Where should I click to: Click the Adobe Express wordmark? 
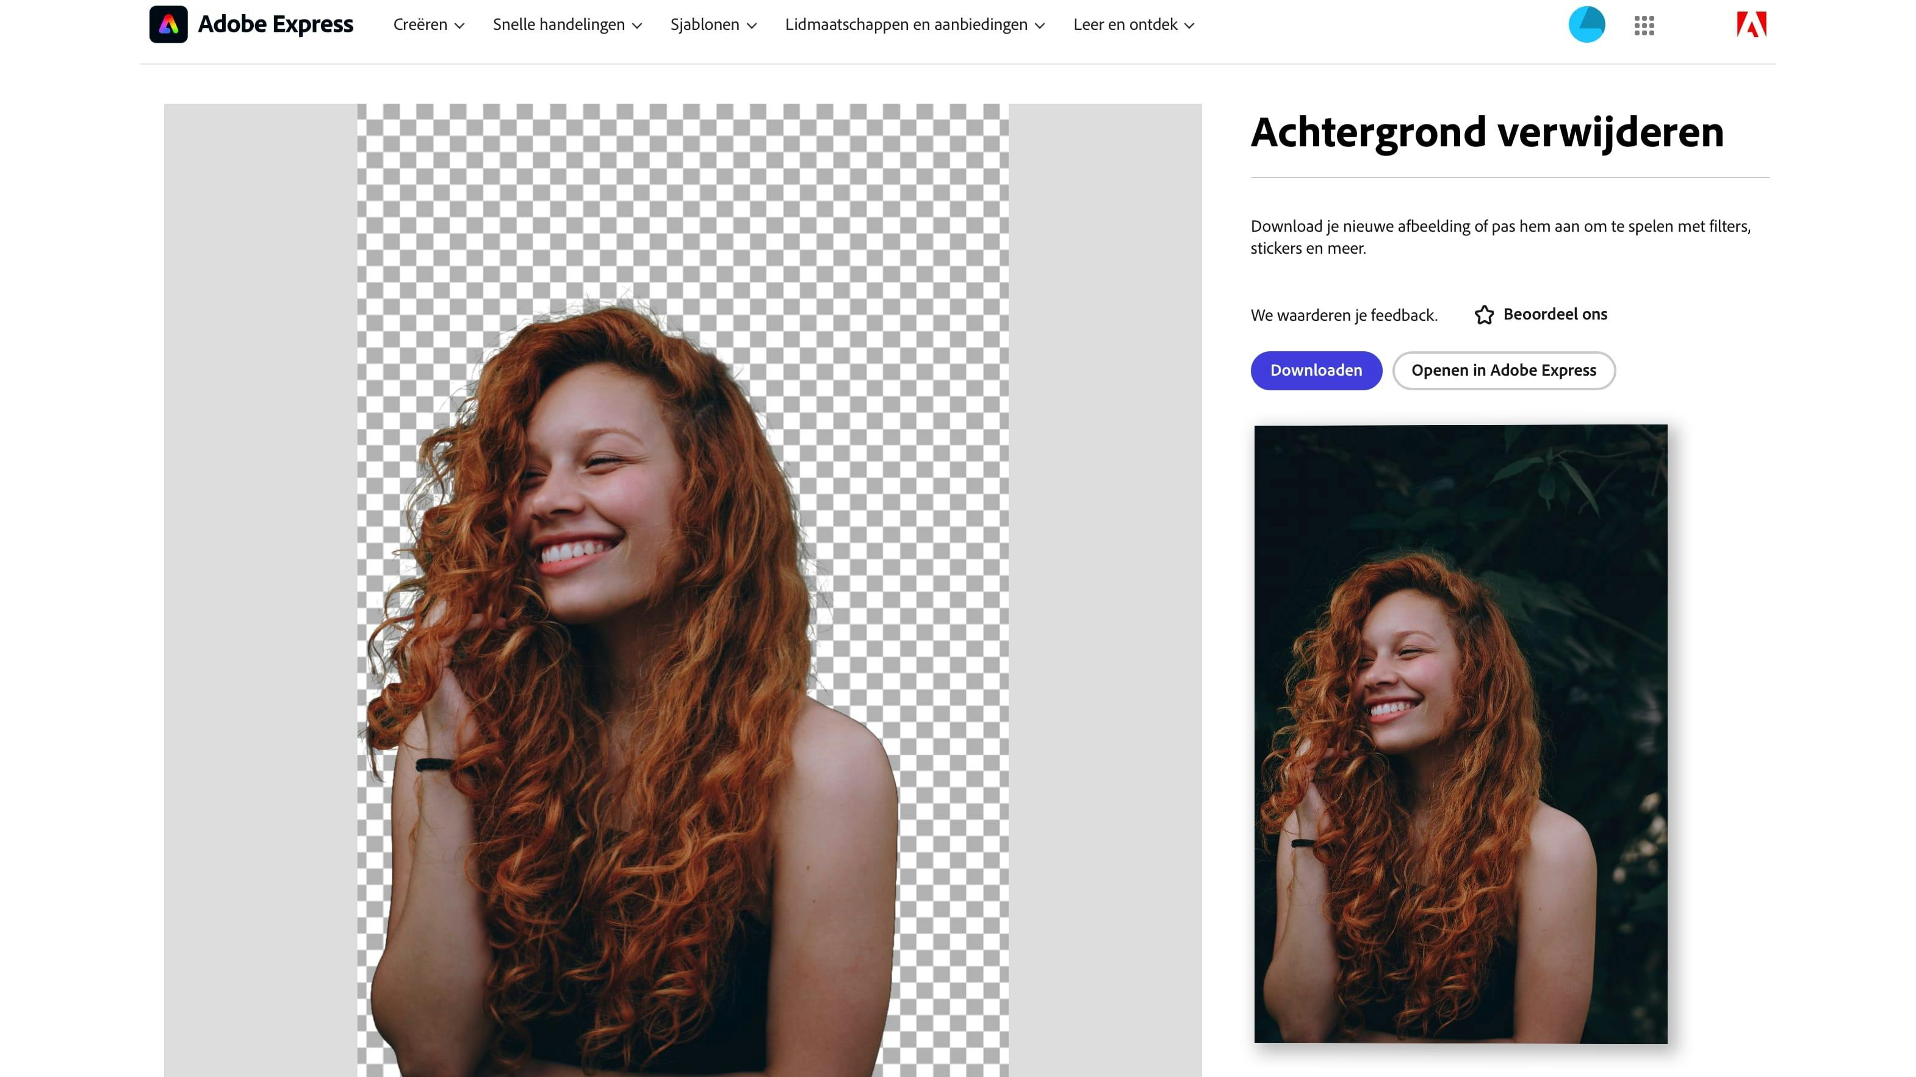click(275, 24)
